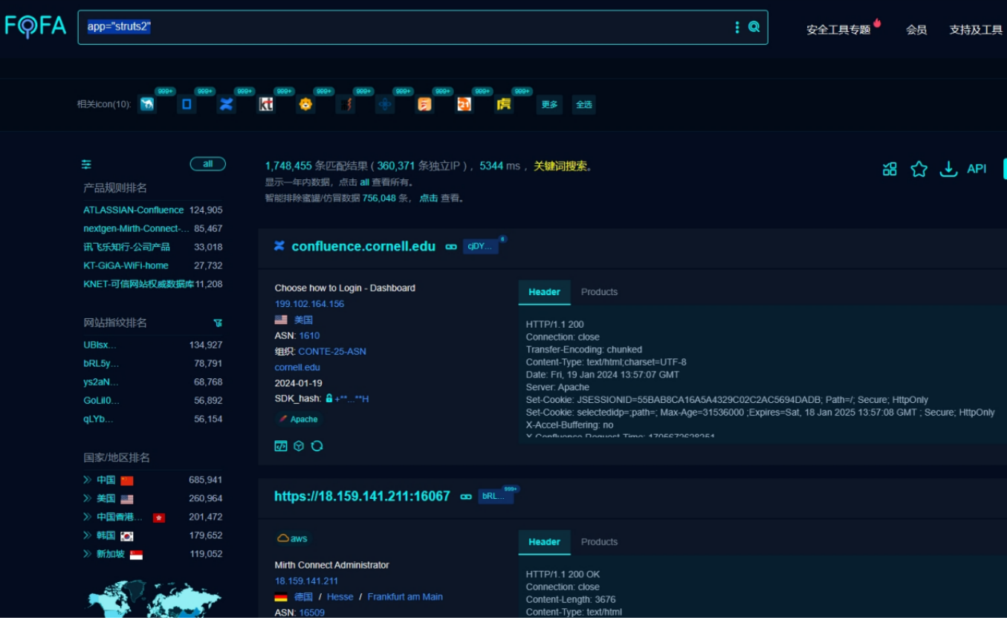
Task: Toggle the 'all' time range pill
Action: [208, 164]
